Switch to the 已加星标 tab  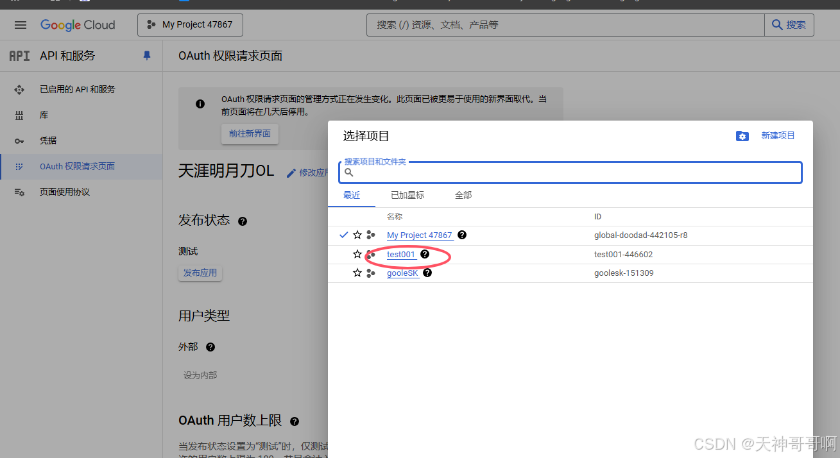click(x=407, y=195)
